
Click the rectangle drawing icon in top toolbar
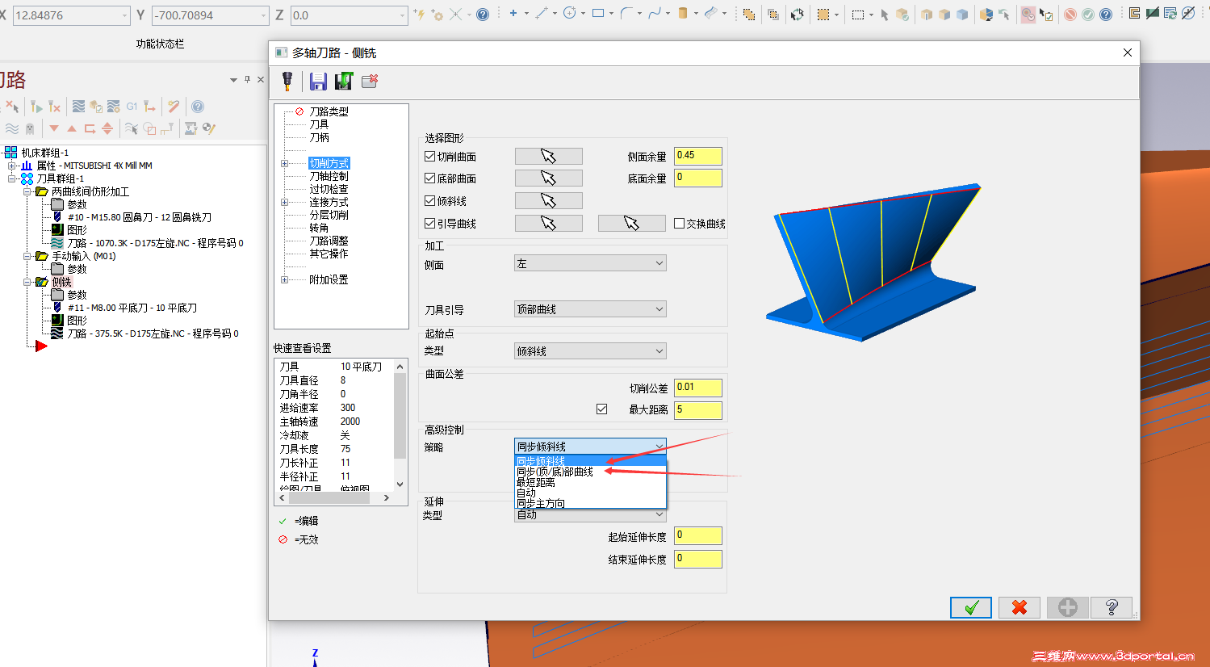coord(598,14)
